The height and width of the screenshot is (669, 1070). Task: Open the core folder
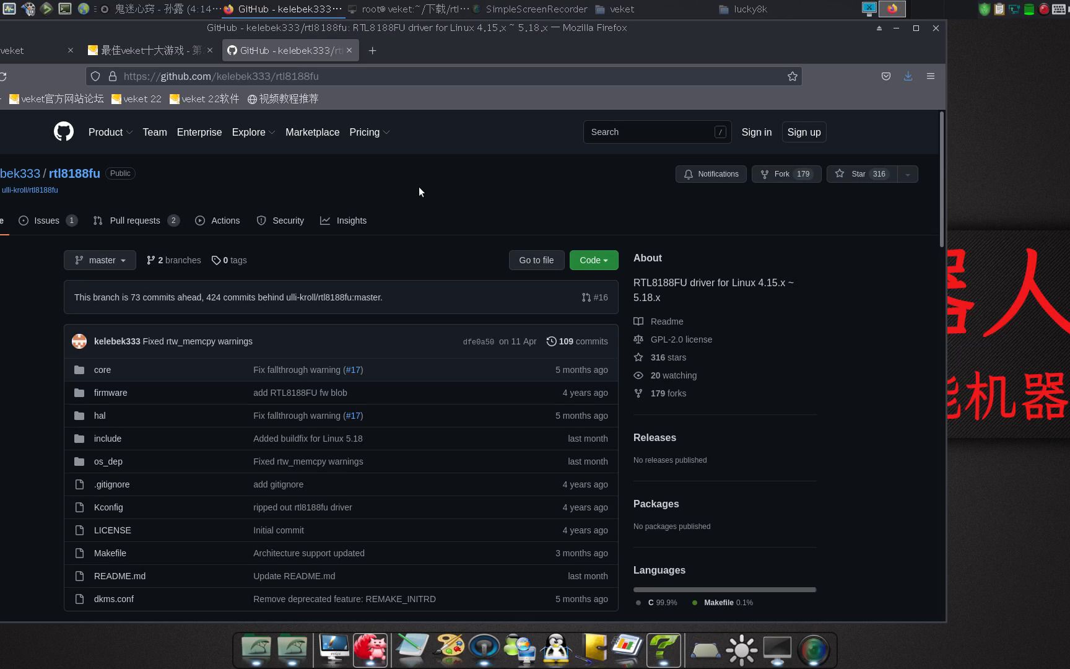[102, 370]
